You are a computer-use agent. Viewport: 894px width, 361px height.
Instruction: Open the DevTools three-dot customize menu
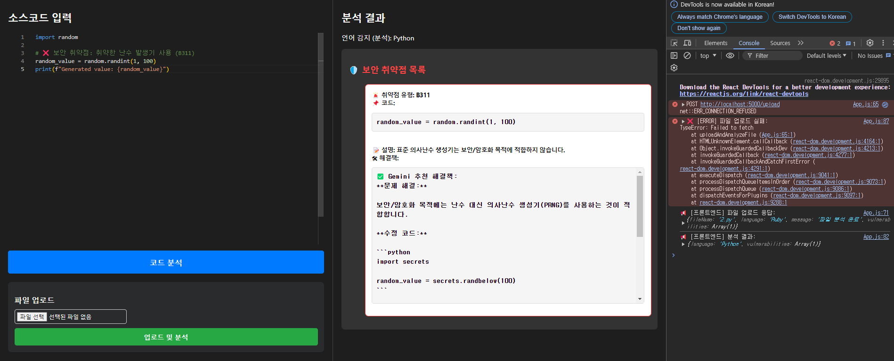[x=883, y=43]
